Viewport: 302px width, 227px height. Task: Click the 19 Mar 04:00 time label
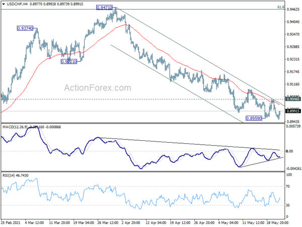[84, 223]
